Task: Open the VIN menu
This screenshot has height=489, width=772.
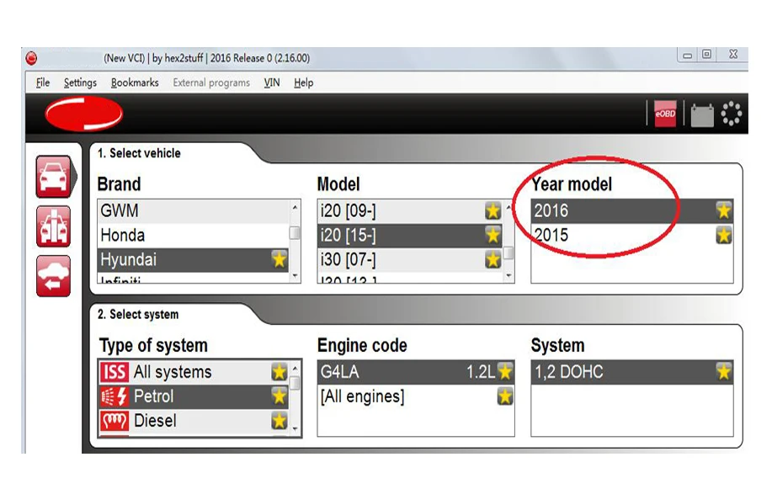Action: pyautogui.click(x=272, y=82)
